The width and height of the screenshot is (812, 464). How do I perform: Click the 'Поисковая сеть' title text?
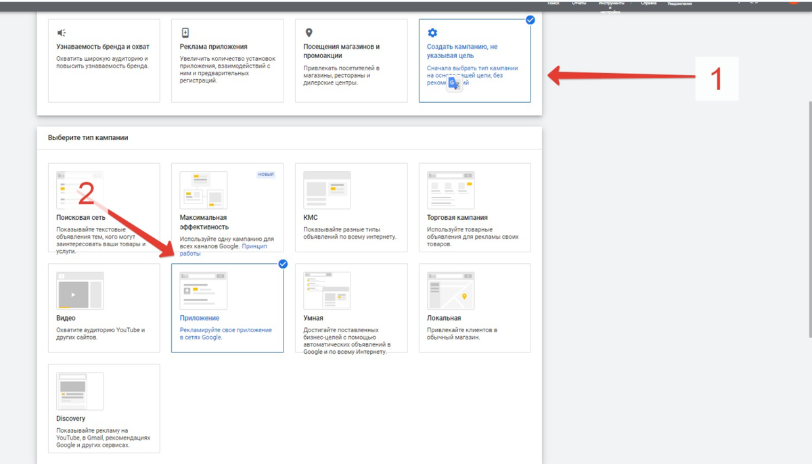click(81, 218)
